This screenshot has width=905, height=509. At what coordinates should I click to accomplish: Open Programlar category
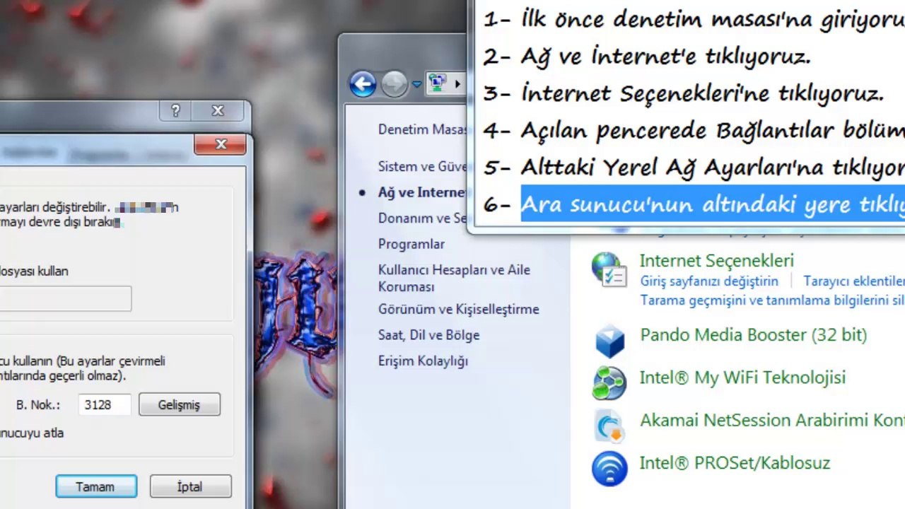pyautogui.click(x=411, y=244)
